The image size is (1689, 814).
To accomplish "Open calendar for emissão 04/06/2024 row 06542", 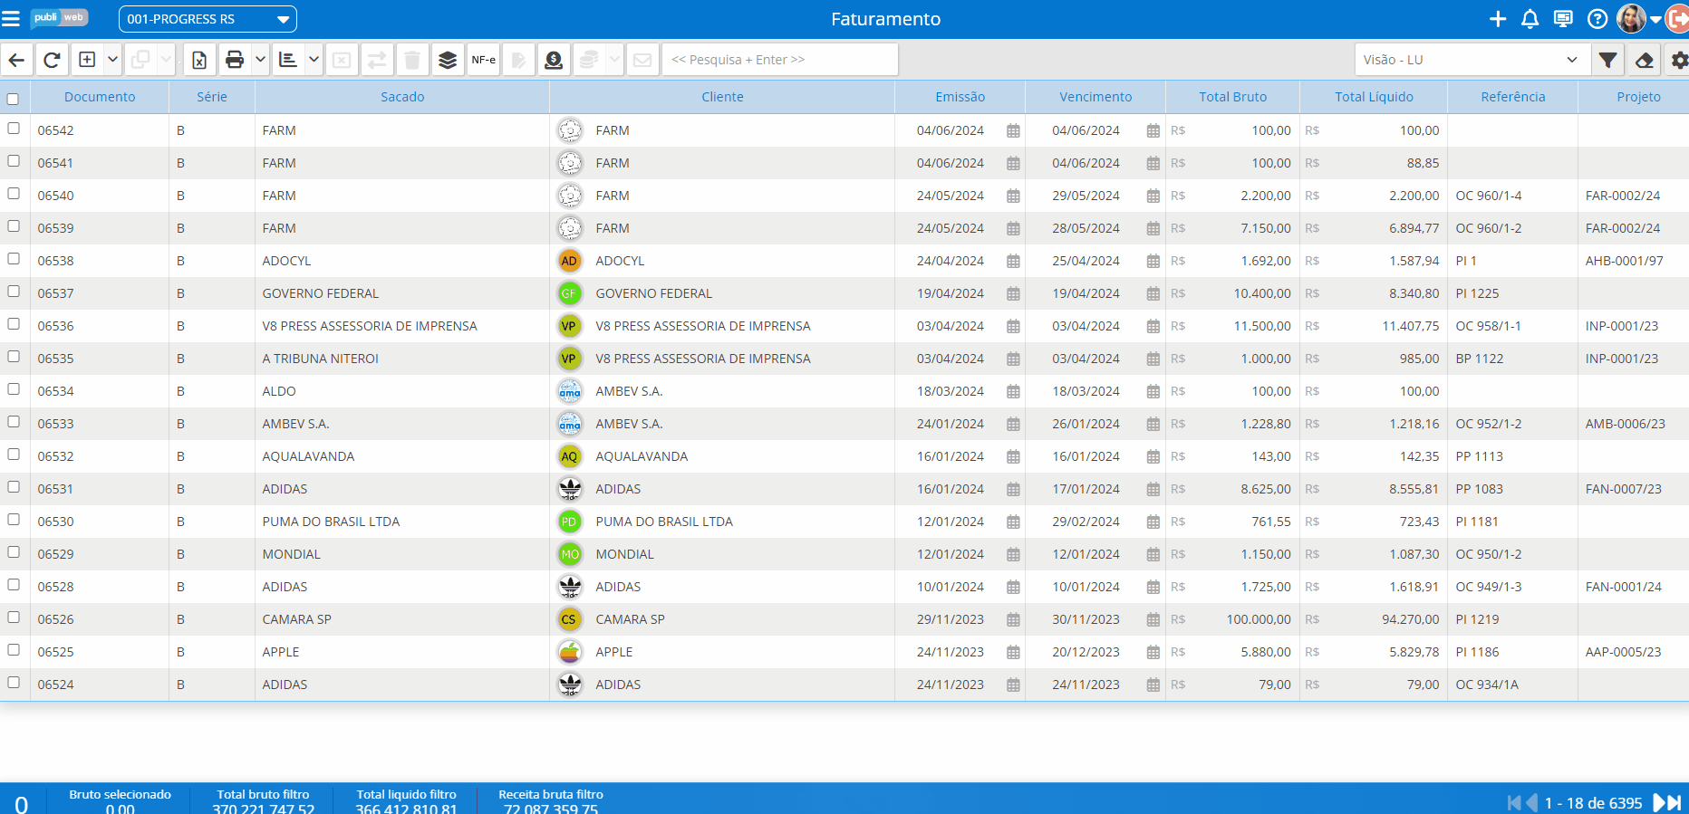I will click(x=1013, y=130).
